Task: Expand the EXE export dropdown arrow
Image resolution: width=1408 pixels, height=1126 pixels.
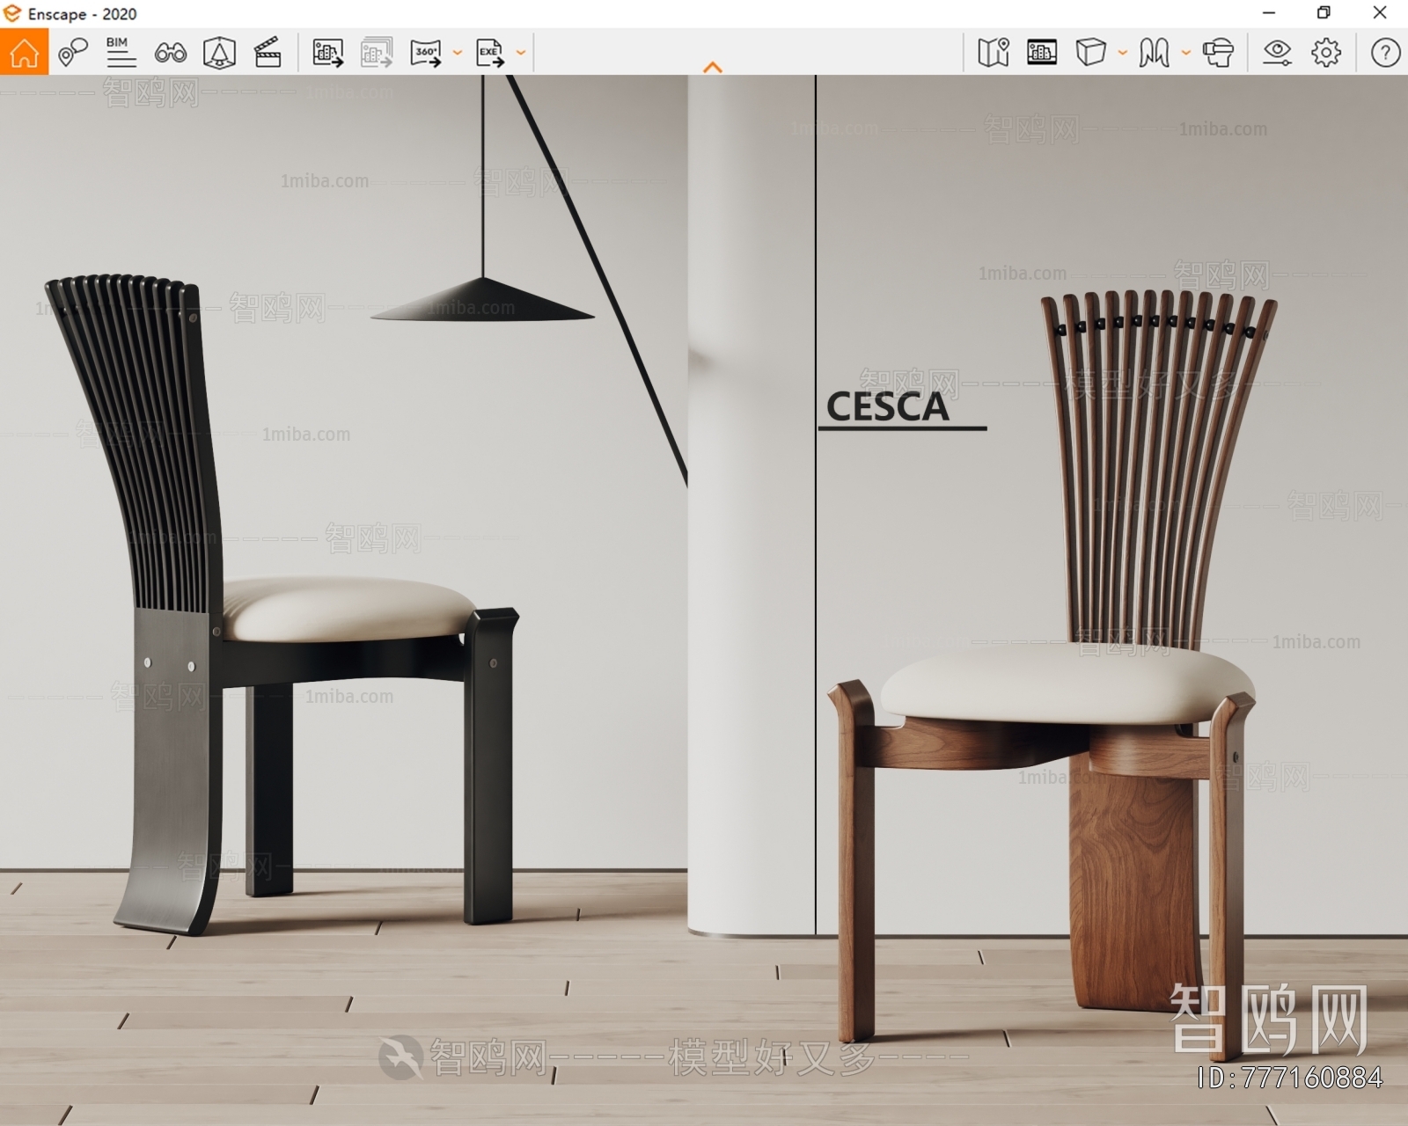Action: click(x=520, y=53)
